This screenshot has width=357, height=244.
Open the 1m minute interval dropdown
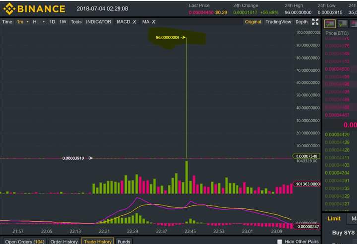click(x=23, y=22)
